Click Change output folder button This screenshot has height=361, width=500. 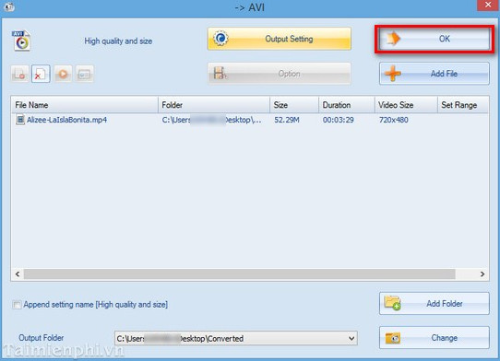tap(434, 337)
